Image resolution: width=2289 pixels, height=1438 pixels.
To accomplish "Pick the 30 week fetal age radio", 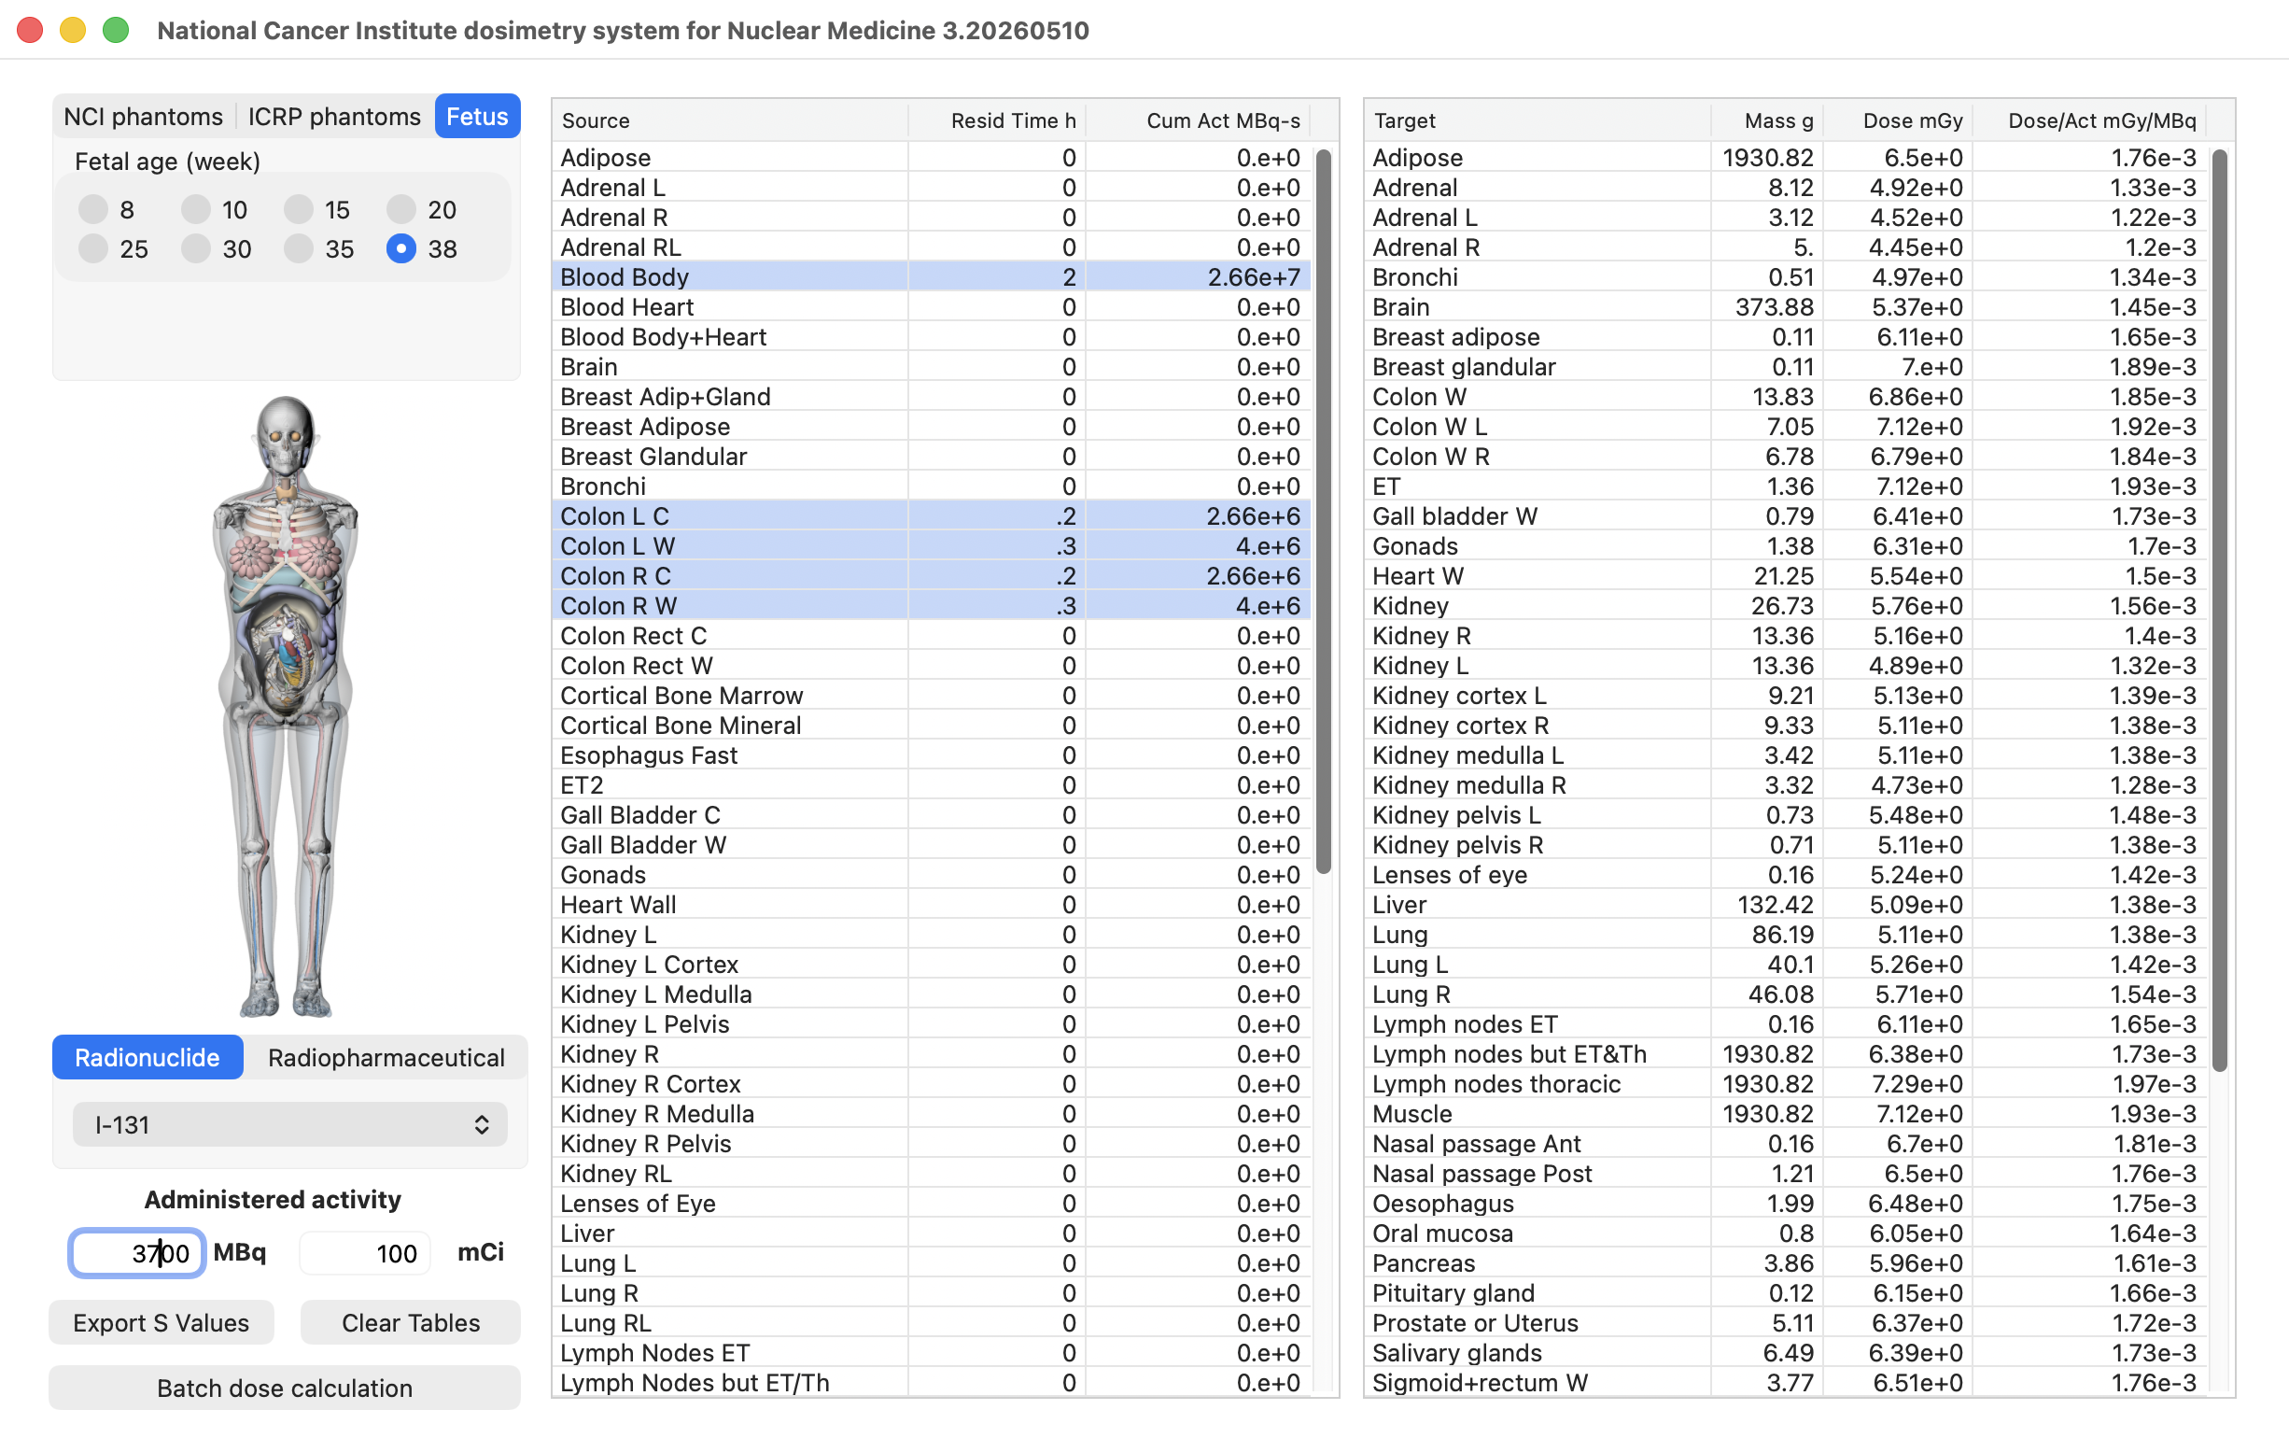I will (x=196, y=249).
